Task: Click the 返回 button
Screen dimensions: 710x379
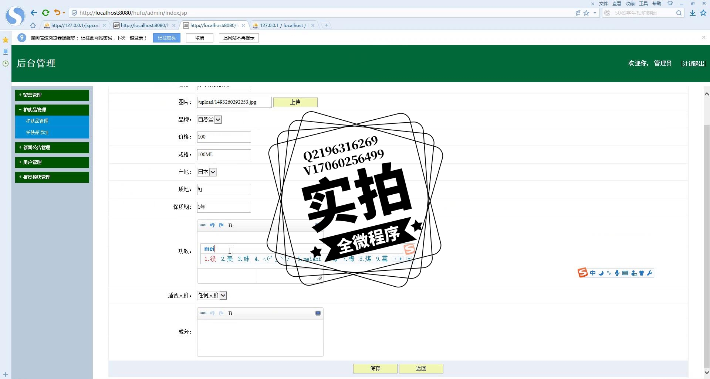Action: pyautogui.click(x=421, y=369)
